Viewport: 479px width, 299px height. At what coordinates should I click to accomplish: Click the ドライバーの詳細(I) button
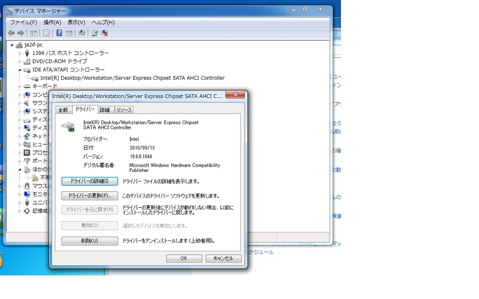coord(89,181)
